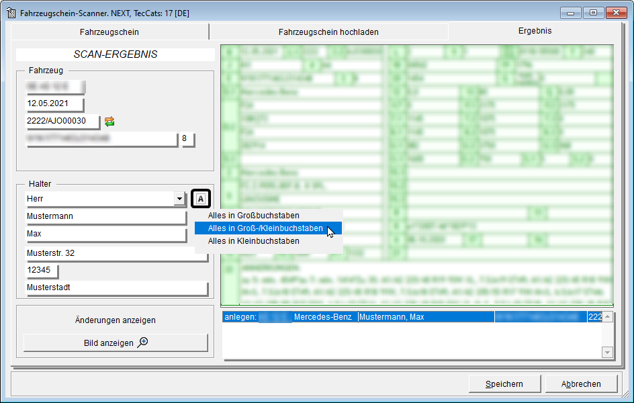Click the Abbrechen button
Screen dimensions: 634x403
click(x=581, y=384)
